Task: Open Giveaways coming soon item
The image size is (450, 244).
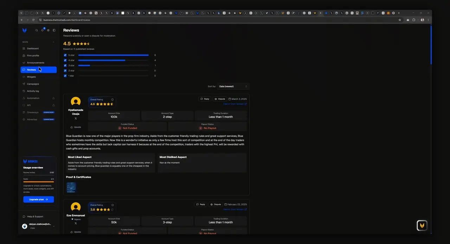Action: click(38, 112)
